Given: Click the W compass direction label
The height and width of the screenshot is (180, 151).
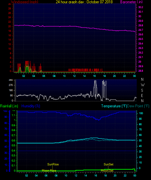Looking at the screenshot, I should [143, 85].
